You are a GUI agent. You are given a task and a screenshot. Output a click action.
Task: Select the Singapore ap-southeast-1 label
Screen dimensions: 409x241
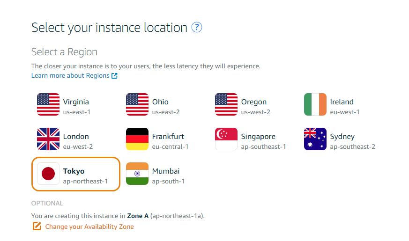[x=263, y=141]
